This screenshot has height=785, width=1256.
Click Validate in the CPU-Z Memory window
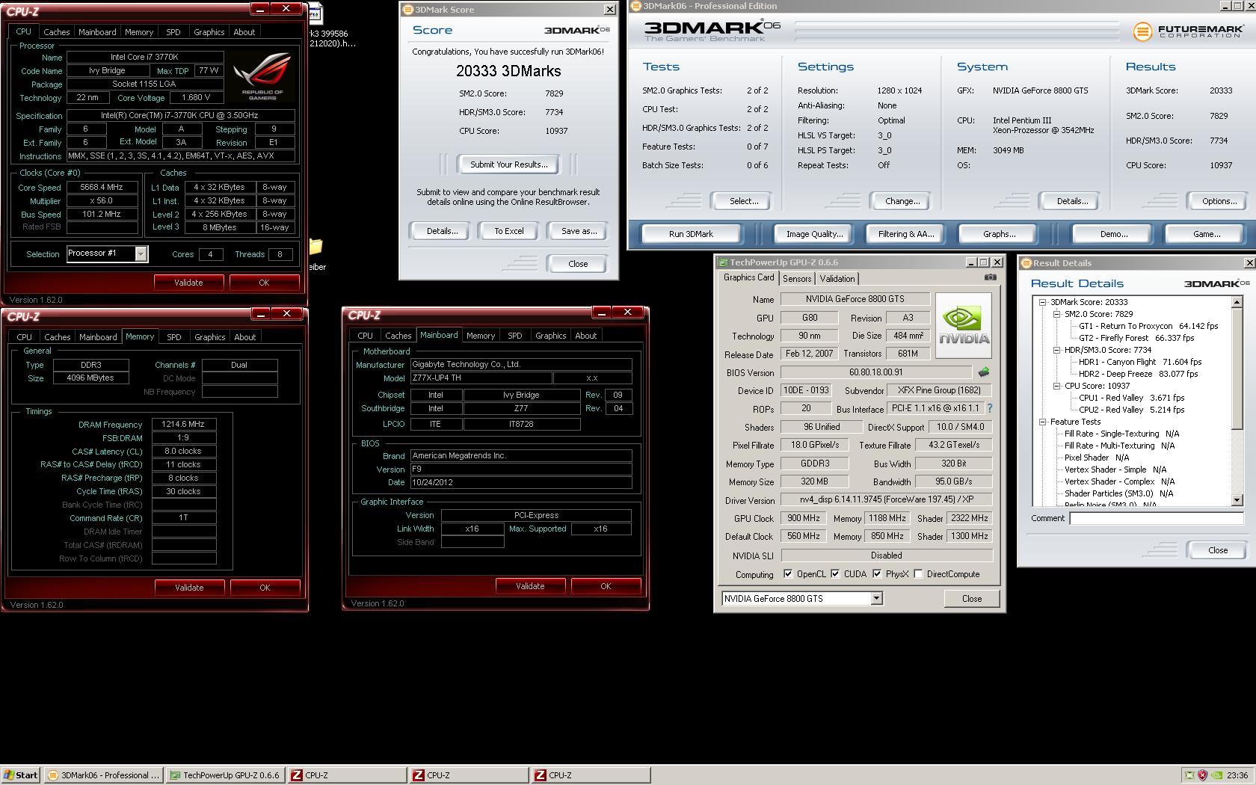click(189, 588)
